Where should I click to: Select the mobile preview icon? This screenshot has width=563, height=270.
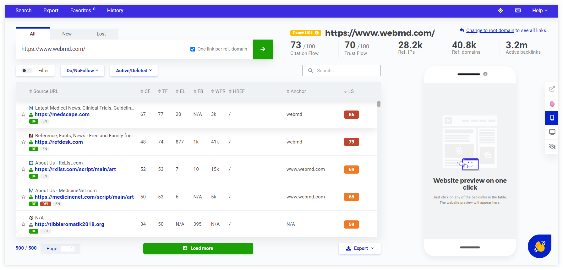[x=552, y=118]
